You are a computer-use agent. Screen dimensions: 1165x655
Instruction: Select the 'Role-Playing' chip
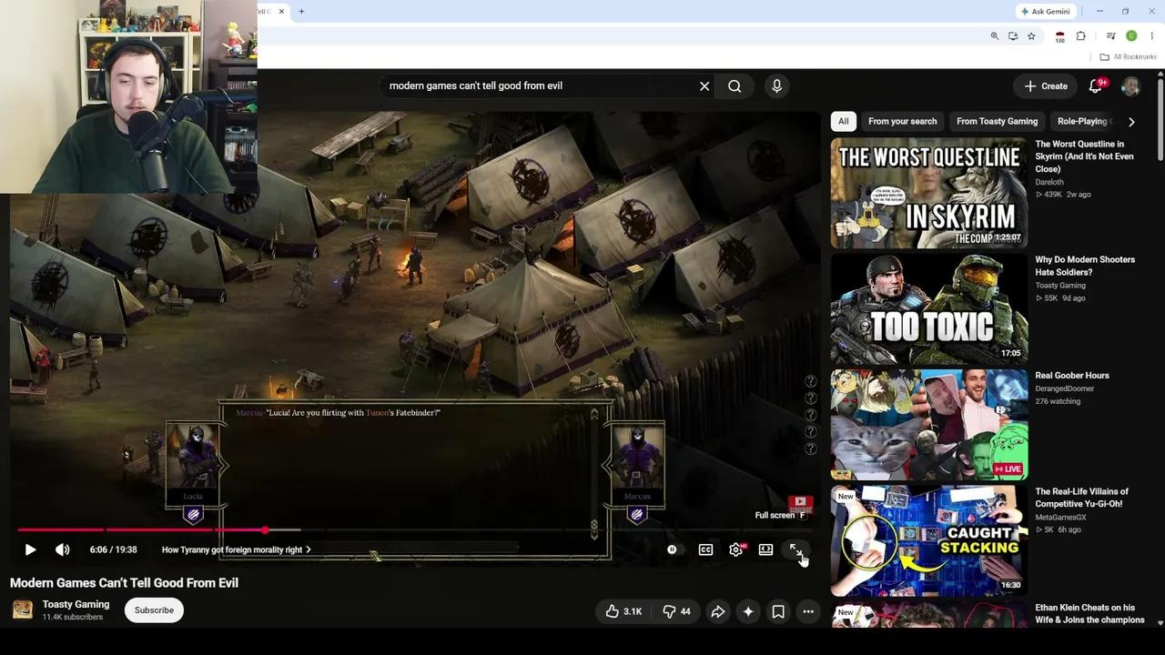pyautogui.click(x=1083, y=121)
